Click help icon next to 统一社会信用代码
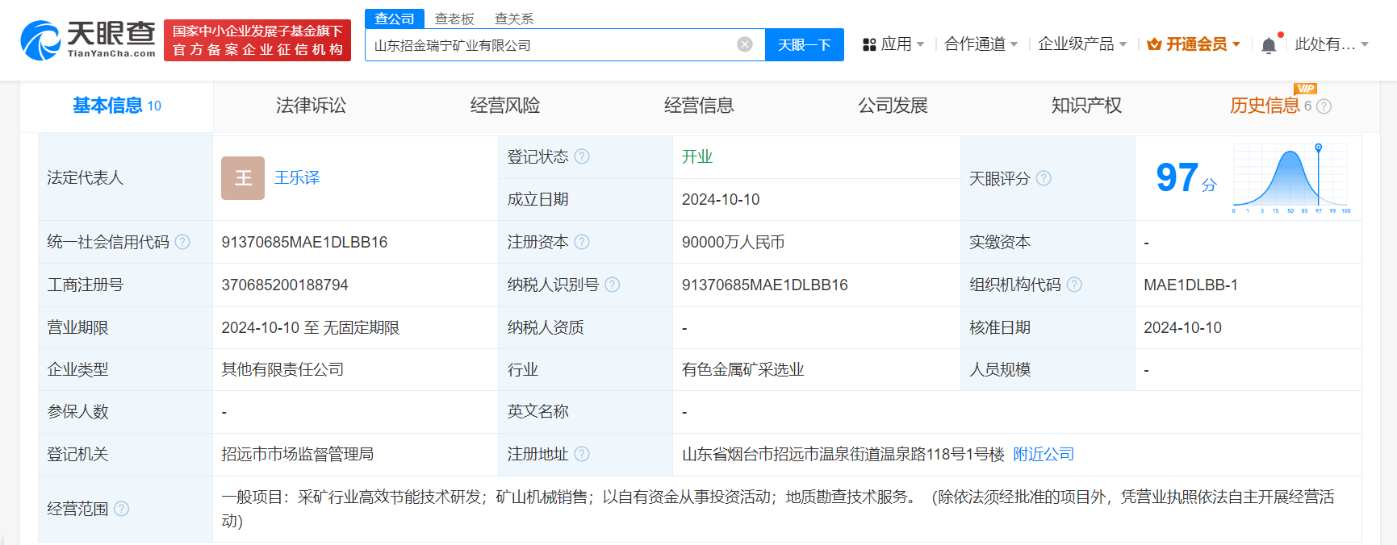The height and width of the screenshot is (545, 1397). [x=182, y=242]
